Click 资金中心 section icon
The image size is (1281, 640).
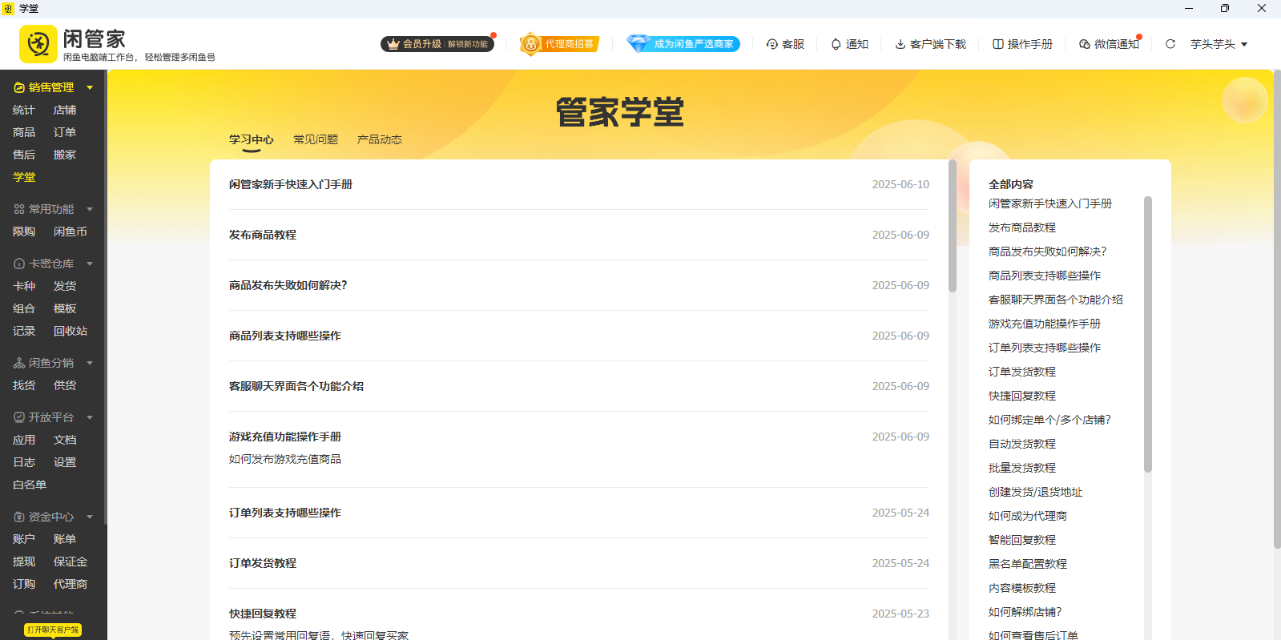19,517
